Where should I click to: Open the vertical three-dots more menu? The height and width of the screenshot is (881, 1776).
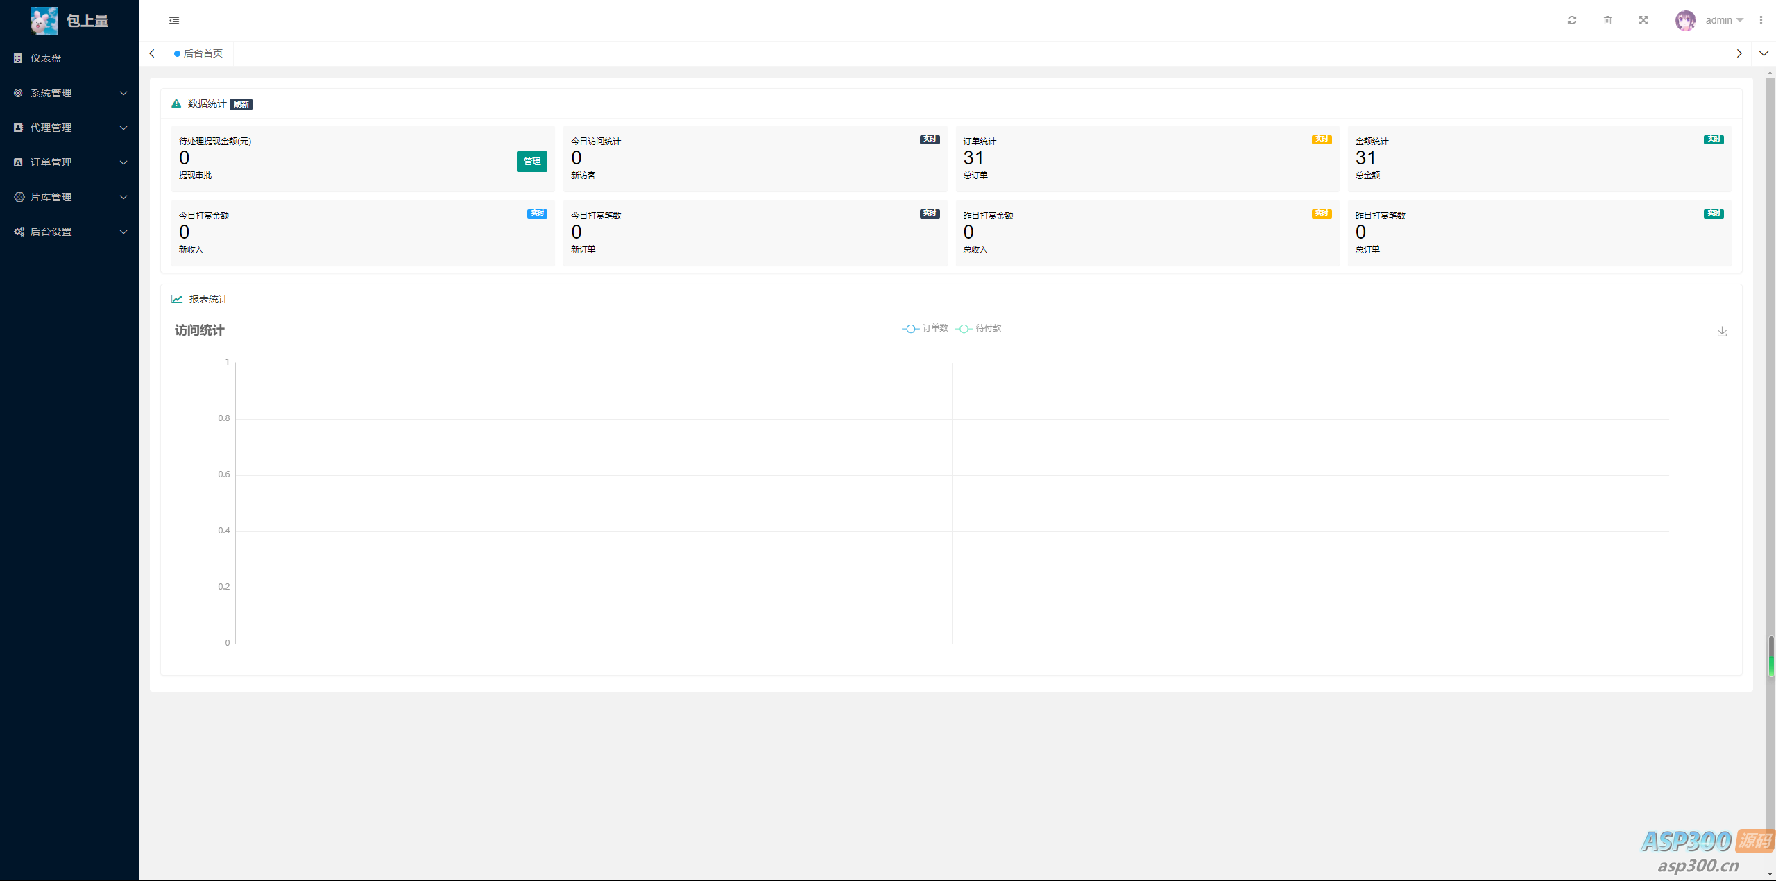tap(1761, 20)
